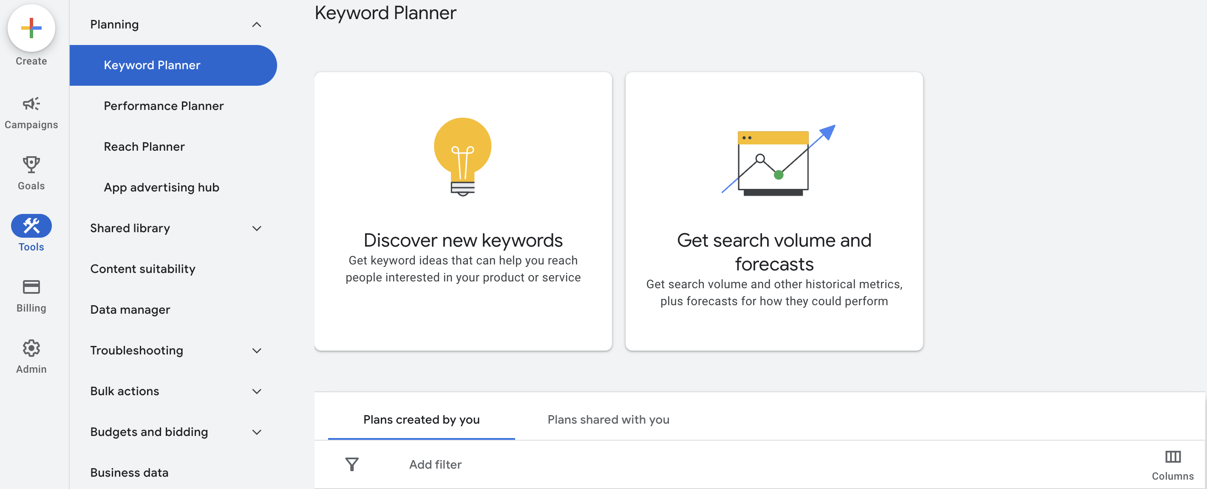Open Campaigns via megaphone icon
Viewport: 1207px width, 489px height.
31,104
